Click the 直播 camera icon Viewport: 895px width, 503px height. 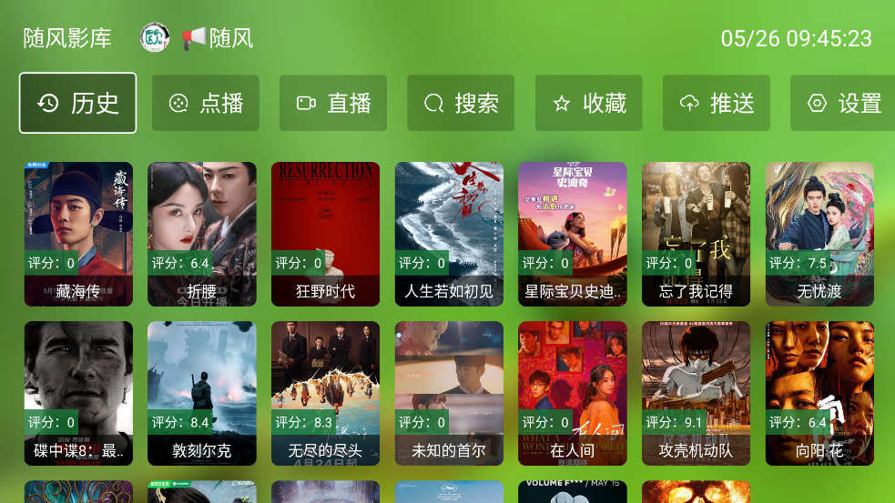point(307,103)
